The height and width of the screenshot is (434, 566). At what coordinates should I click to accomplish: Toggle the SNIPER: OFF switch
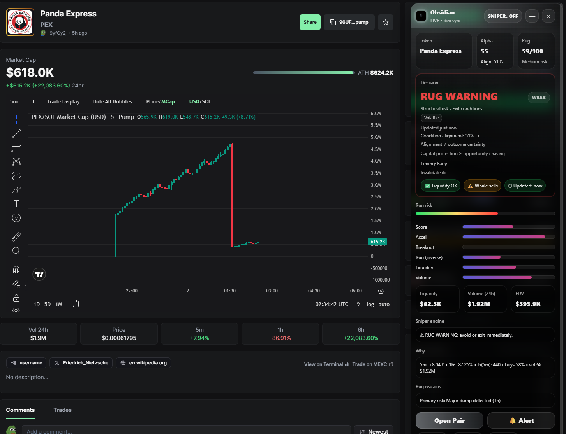click(x=503, y=16)
